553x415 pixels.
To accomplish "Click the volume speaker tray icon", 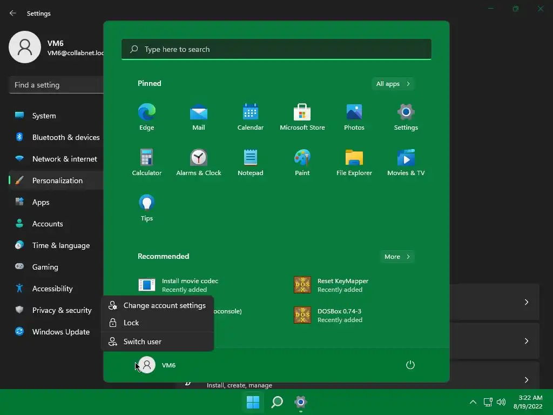I will [x=501, y=402].
